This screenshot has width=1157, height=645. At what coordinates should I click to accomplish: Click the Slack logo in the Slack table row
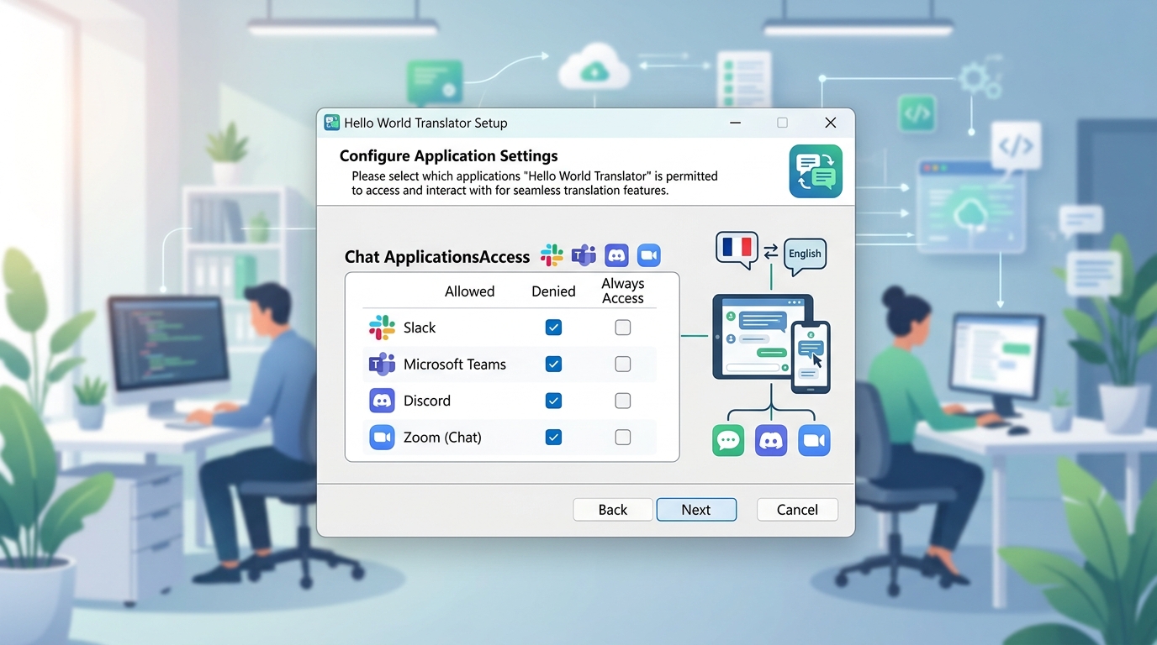point(382,328)
